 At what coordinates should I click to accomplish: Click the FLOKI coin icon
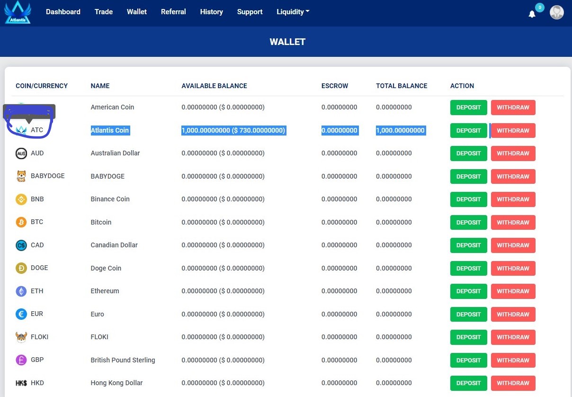pyautogui.click(x=21, y=337)
